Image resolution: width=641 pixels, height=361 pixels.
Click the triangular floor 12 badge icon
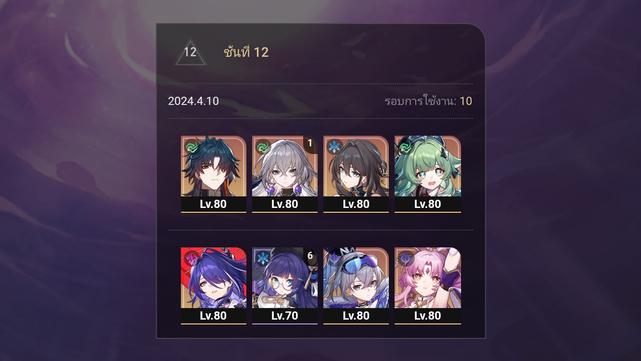[x=190, y=52]
